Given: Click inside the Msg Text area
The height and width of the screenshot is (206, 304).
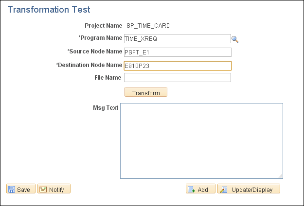Looking at the screenshot, I should click(201, 141).
